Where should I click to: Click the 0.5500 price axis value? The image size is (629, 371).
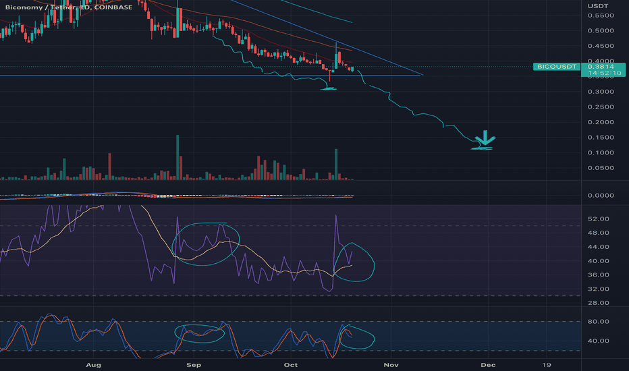(601, 16)
